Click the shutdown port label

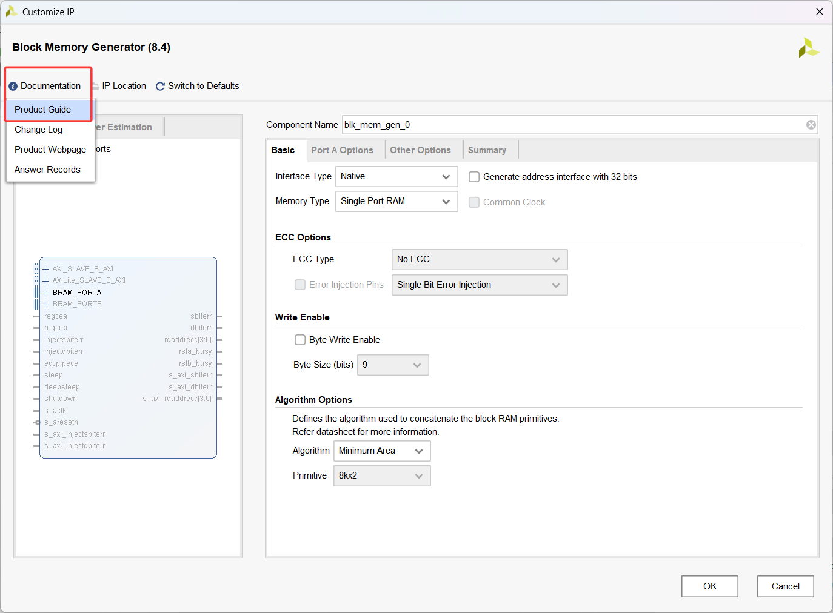(61, 399)
